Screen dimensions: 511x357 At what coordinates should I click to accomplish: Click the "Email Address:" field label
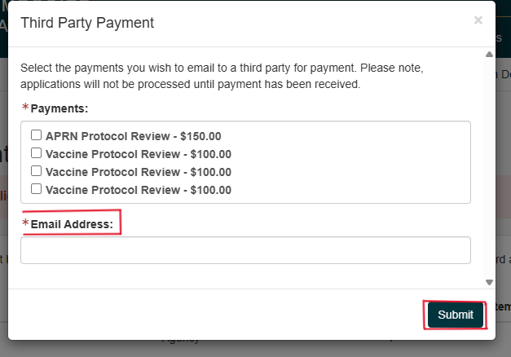pos(72,223)
